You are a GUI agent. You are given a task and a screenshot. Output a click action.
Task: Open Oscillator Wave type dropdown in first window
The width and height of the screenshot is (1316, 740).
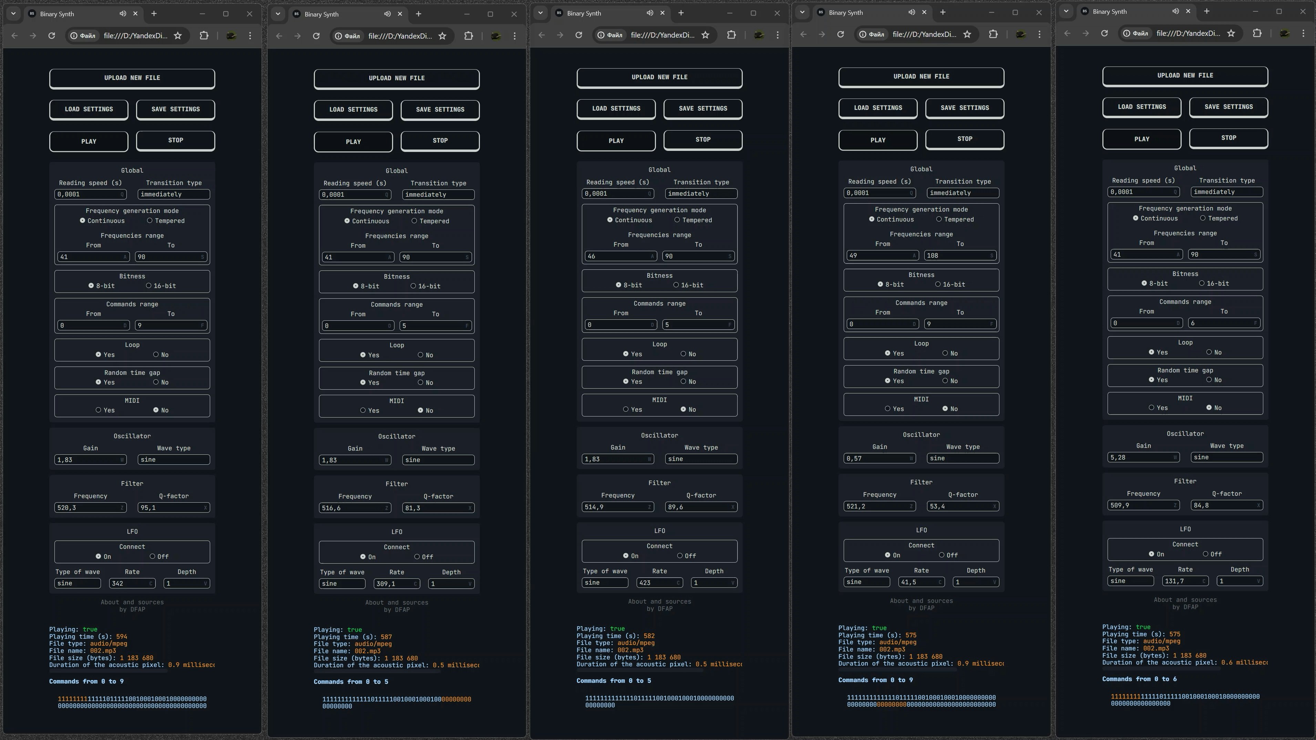click(x=174, y=460)
